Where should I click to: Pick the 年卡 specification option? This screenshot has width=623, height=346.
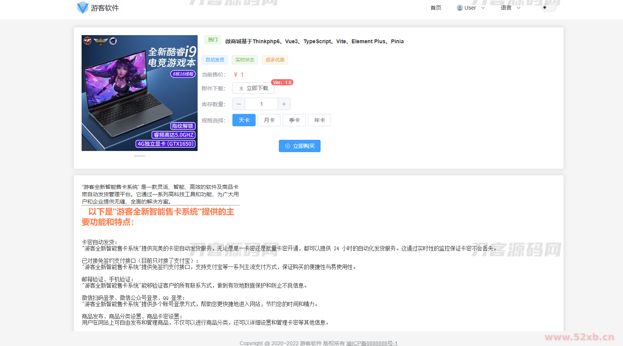319,120
